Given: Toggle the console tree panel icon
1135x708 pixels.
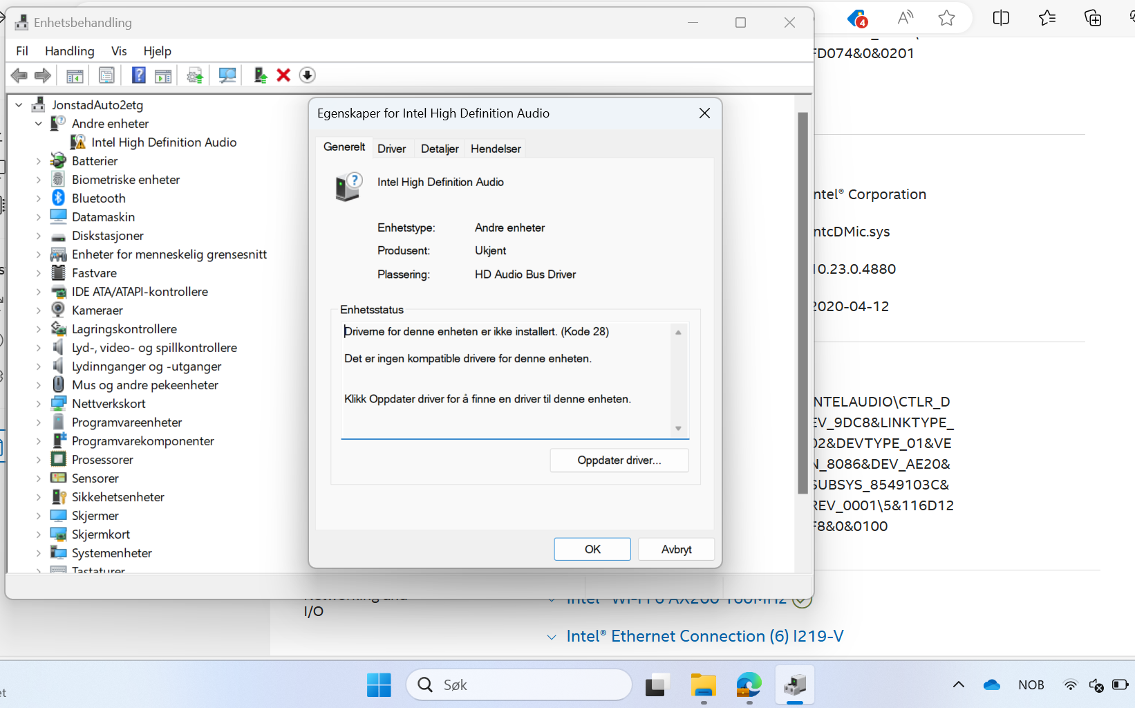Looking at the screenshot, I should 74,75.
